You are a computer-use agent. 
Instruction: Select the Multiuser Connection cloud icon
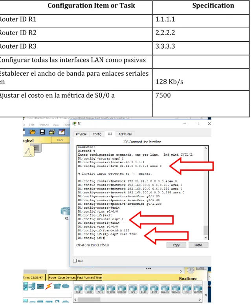[x=66, y=286]
